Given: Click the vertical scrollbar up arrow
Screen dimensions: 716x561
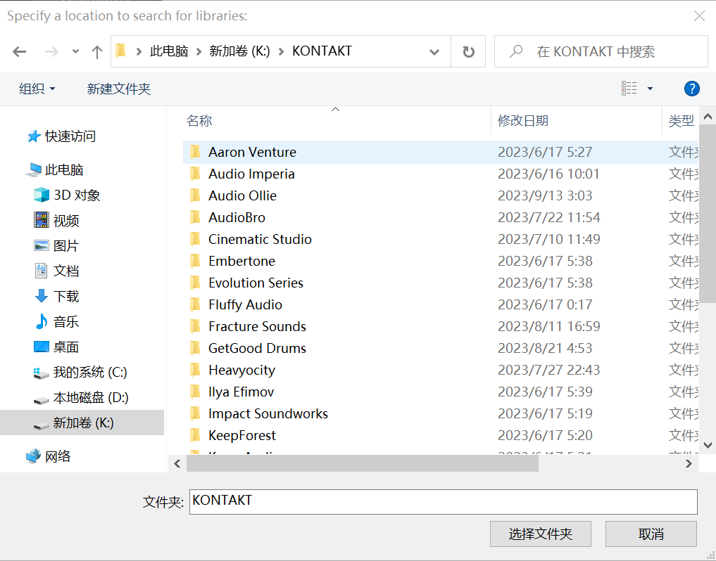Looking at the screenshot, I should click(708, 117).
